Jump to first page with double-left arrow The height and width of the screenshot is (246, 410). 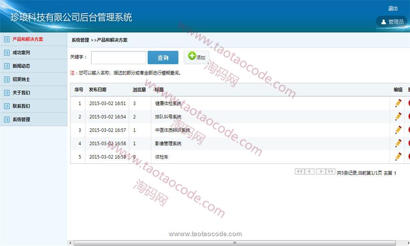(300, 172)
